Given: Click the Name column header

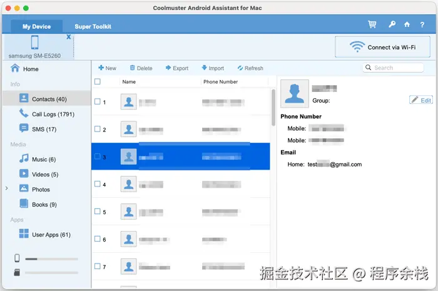Looking at the screenshot, I should (129, 81).
